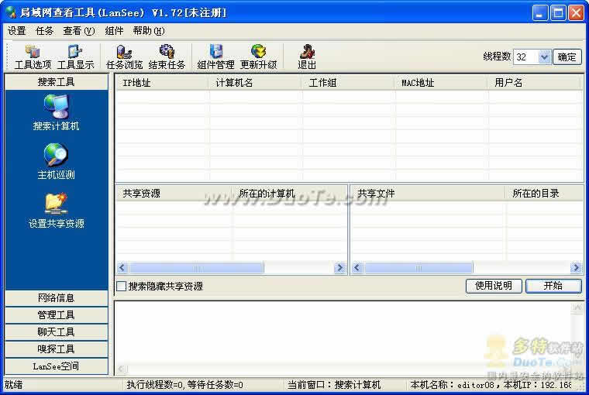Click 共享资源 list horizontal scrollbar thumb
The image size is (589, 395).
click(196, 267)
